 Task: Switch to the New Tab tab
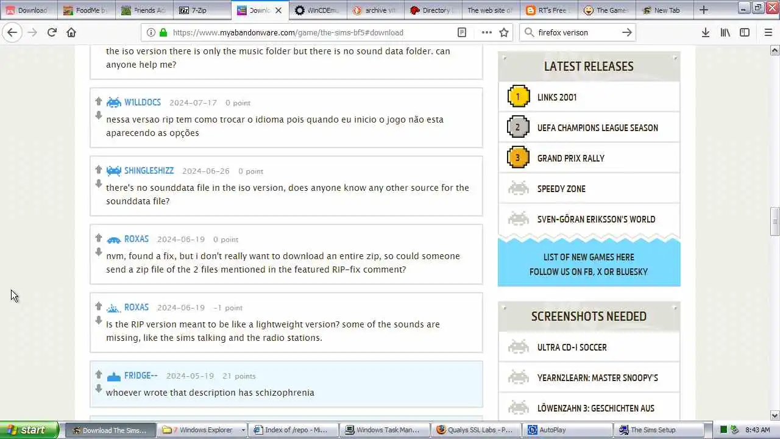click(x=665, y=10)
